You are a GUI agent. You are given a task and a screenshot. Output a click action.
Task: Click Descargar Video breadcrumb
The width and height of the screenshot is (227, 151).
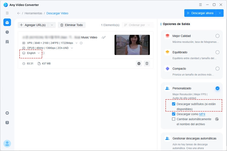tap(57, 13)
